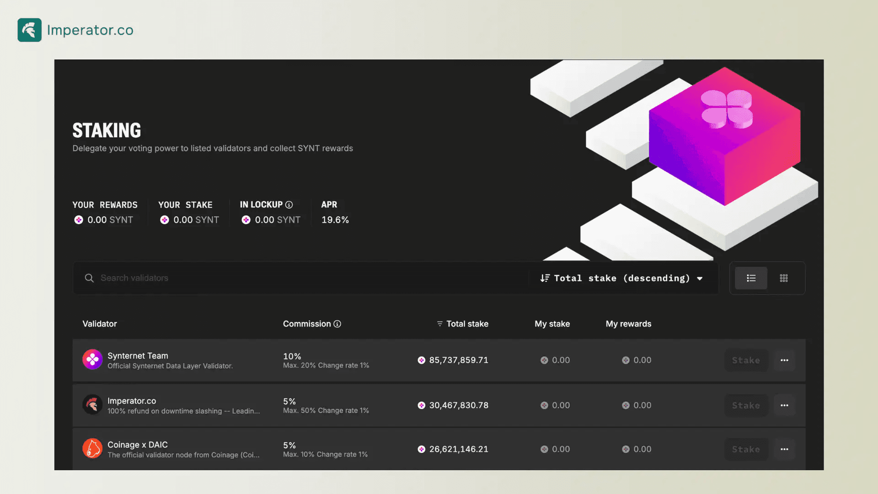Click the sort-order icon beside Total stake (descending)
Screen dimensions: 878x494
coord(545,278)
